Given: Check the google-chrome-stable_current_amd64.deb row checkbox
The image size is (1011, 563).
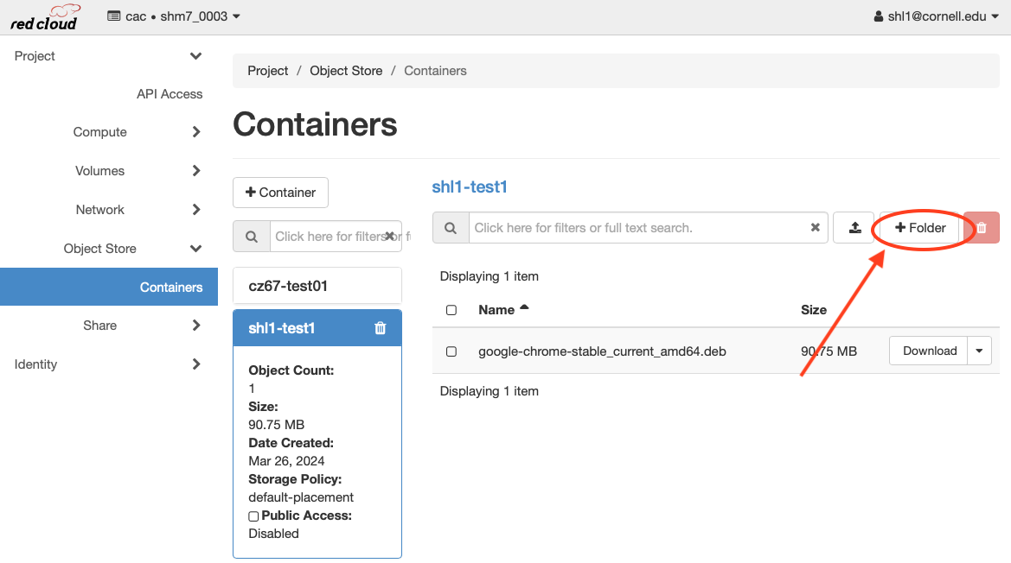Looking at the screenshot, I should [451, 351].
